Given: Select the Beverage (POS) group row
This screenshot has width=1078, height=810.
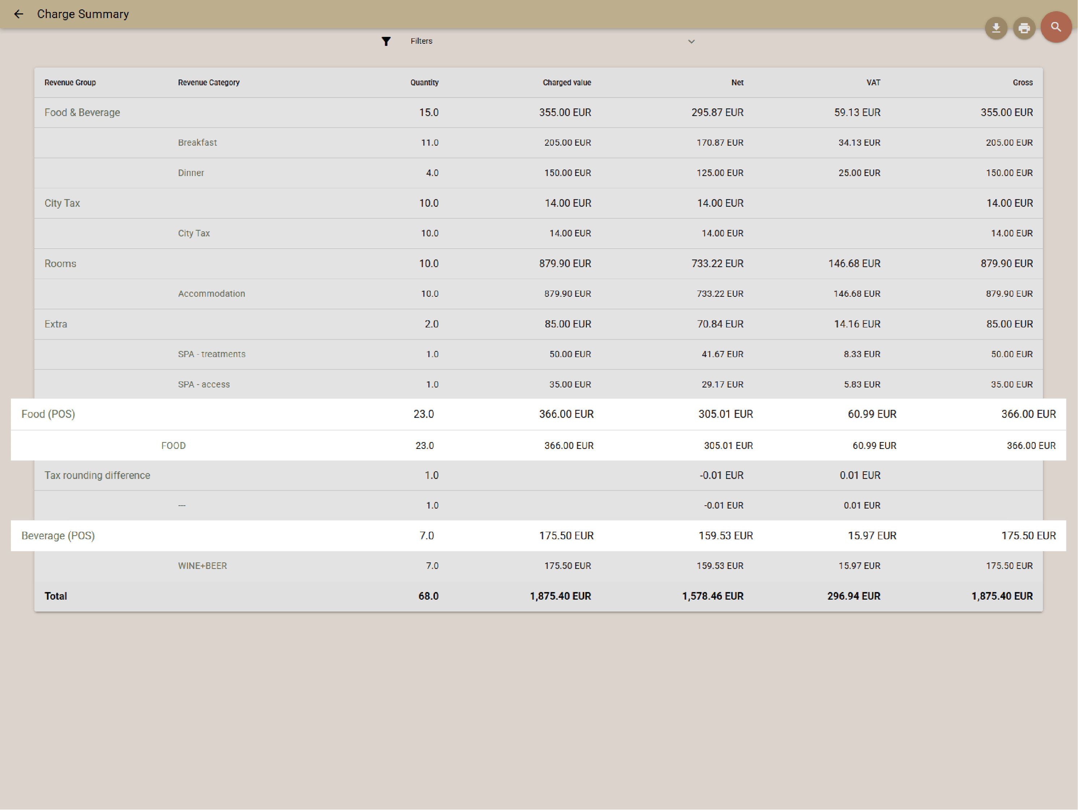Looking at the screenshot, I should [58, 536].
